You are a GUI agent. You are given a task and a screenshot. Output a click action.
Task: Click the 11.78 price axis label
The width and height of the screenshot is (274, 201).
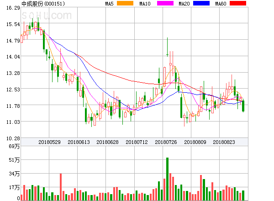pyautogui.click(x=13, y=106)
